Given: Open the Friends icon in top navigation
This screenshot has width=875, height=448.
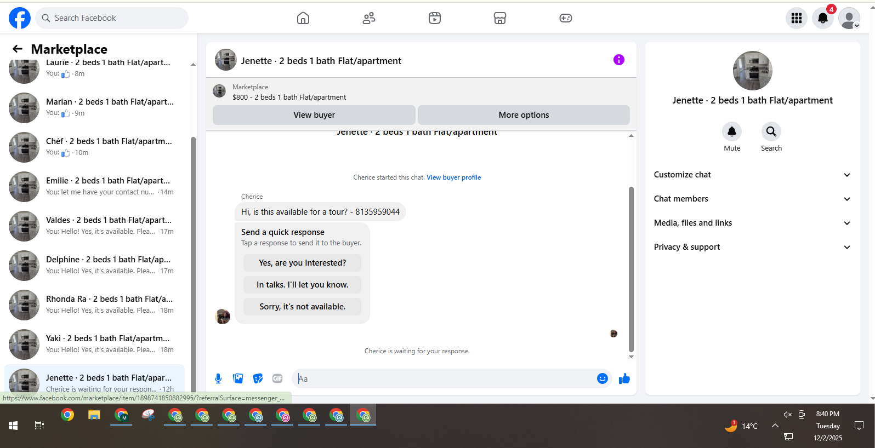Looking at the screenshot, I should [369, 18].
